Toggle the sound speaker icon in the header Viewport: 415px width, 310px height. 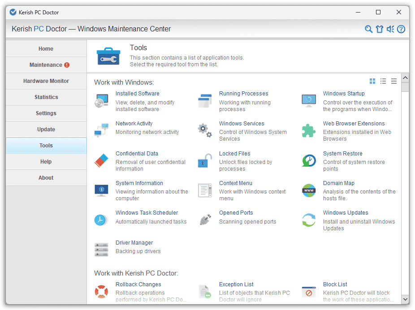(390, 29)
